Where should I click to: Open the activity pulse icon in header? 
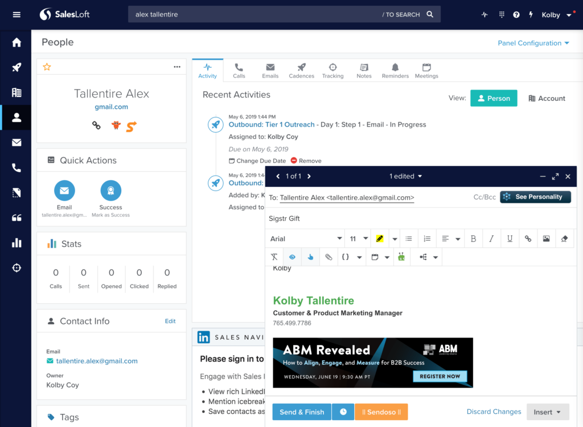pos(485,14)
